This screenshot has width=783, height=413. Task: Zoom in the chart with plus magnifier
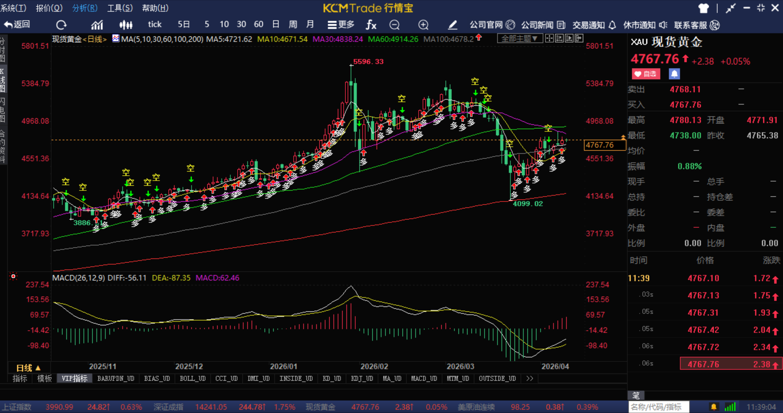click(x=423, y=25)
